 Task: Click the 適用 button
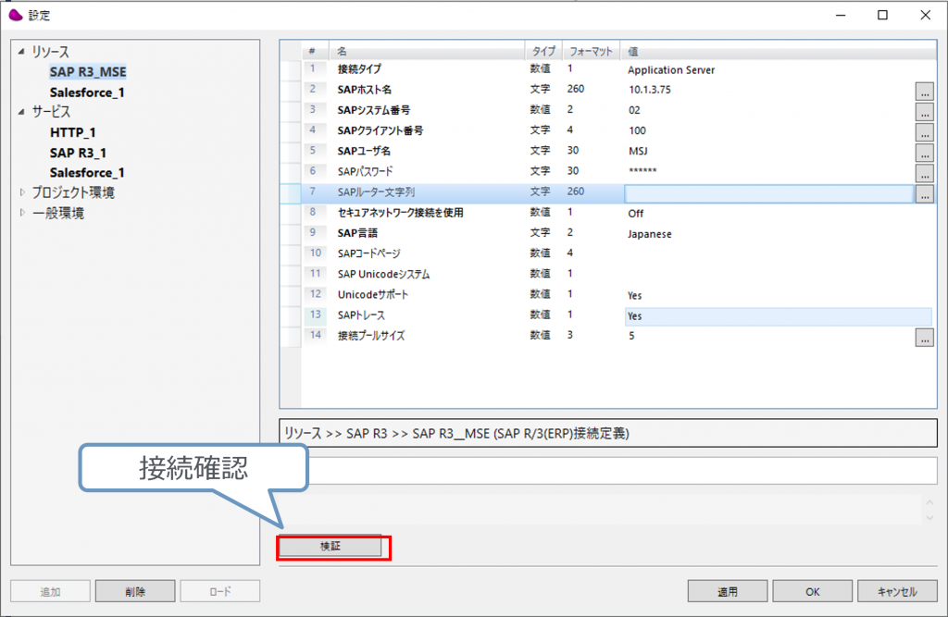tap(727, 591)
